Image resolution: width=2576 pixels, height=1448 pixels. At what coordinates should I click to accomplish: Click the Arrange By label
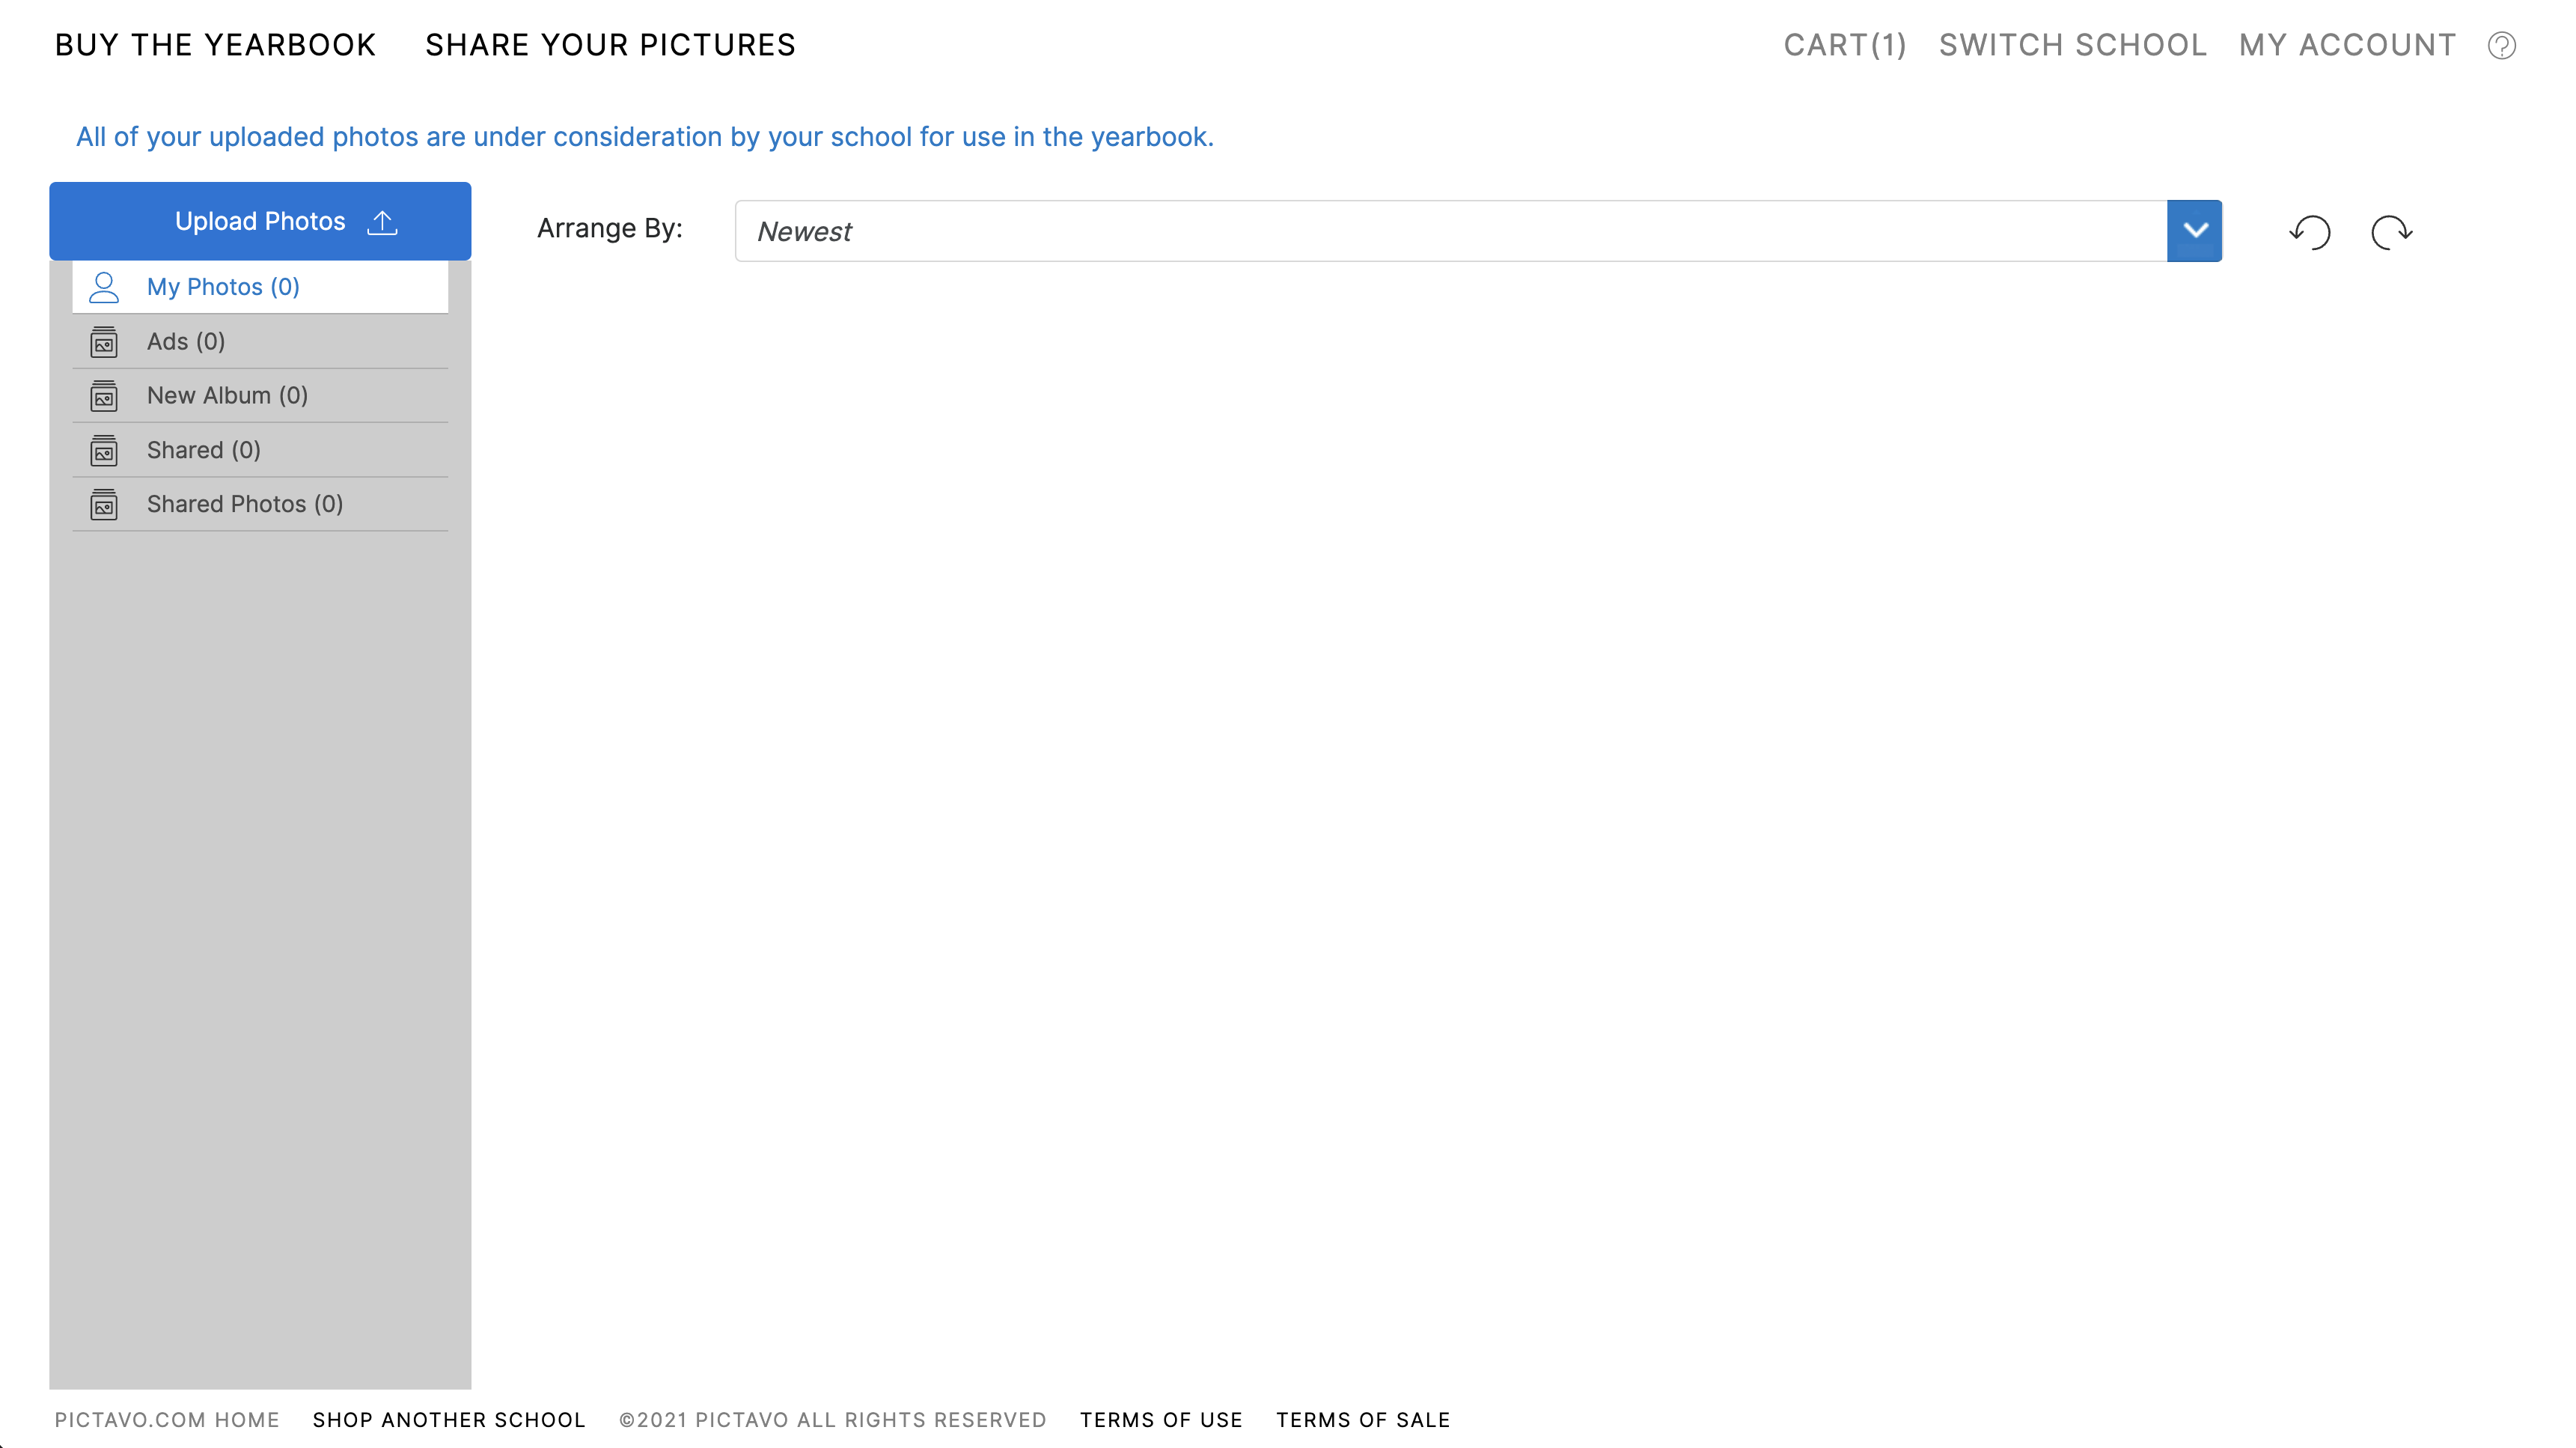point(610,229)
